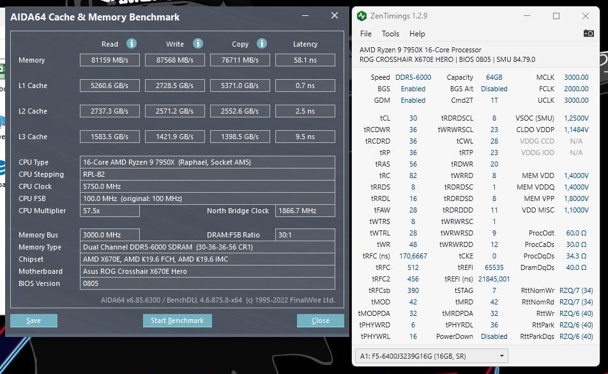Click the ProcOdt value "60.0 Ω"
608x374 pixels.
576,233
